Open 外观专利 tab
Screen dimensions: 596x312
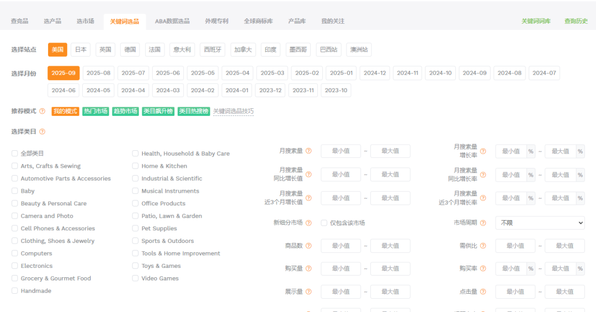pyautogui.click(x=217, y=22)
